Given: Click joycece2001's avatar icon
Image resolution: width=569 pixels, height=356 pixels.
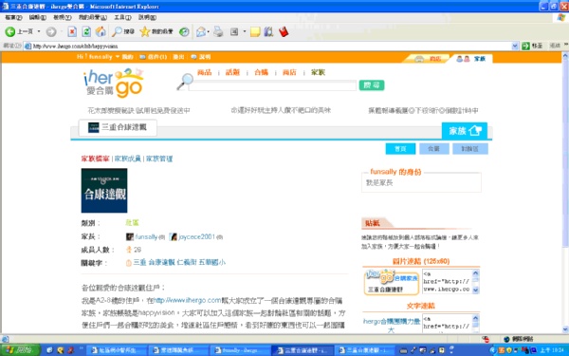Looking at the screenshot, I should tap(174, 236).
